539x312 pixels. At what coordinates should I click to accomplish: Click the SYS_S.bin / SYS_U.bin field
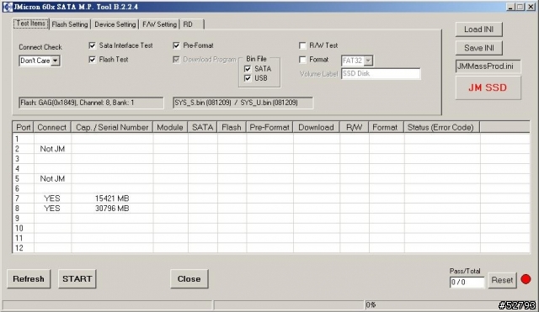(x=243, y=103)
